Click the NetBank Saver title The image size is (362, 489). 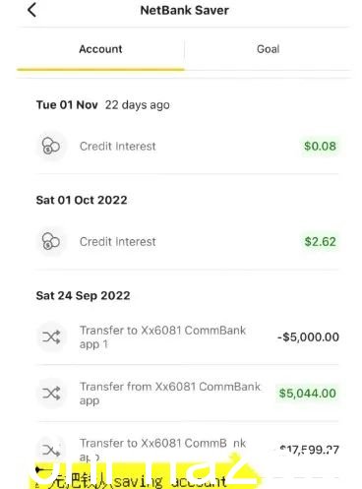pos(184,10)
